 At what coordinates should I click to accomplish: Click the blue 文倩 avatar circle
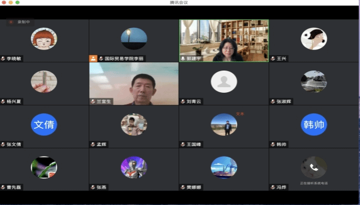(x=44, y=124)
